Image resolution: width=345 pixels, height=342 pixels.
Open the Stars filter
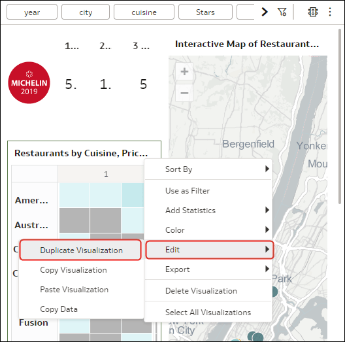tap(205, 12)
